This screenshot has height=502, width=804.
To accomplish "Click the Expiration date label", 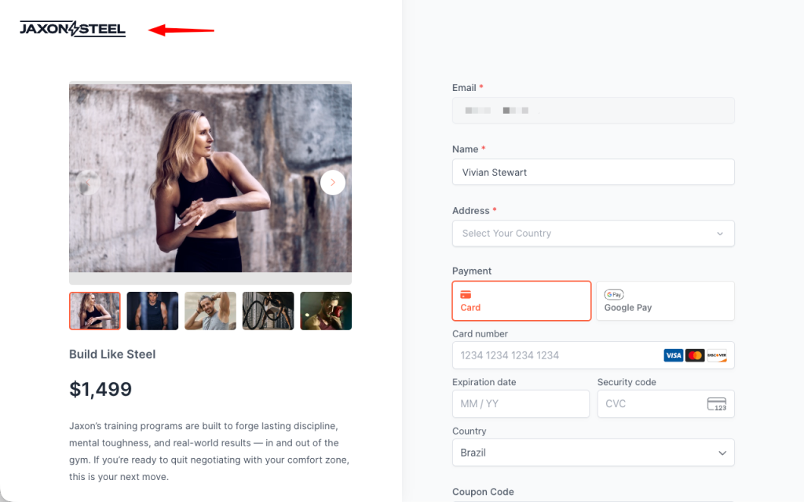I will 484,382.
